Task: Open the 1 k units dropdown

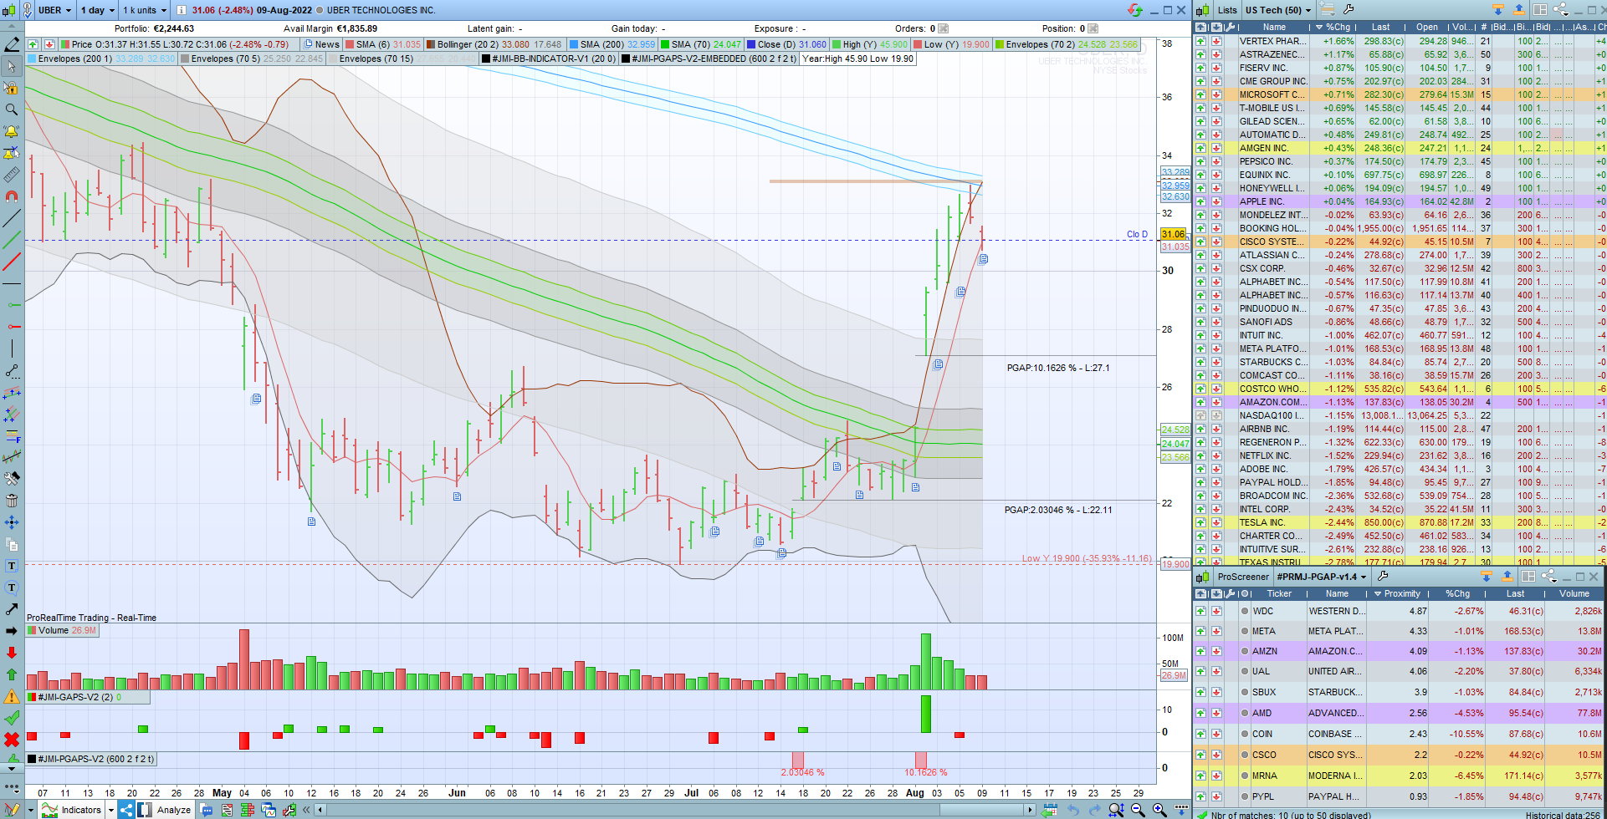Action: pos(145,10)
